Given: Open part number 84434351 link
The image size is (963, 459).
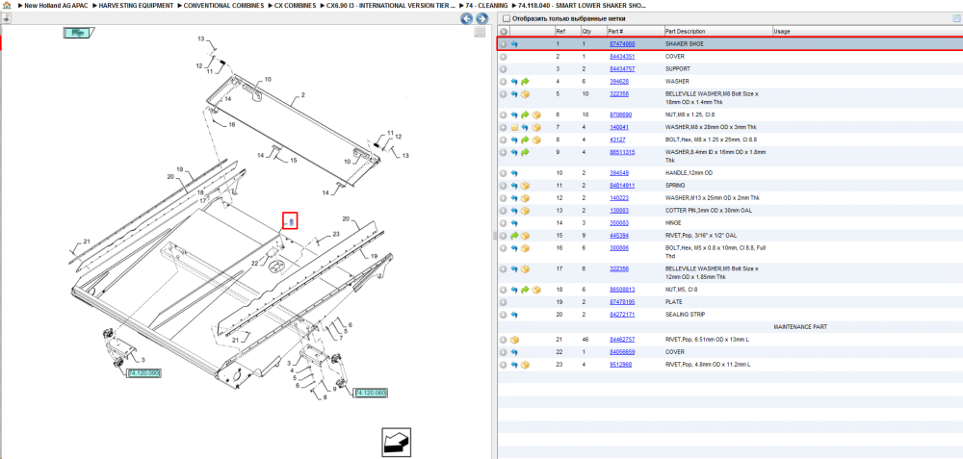Looking at the screenshot, I should coord(621,57).
